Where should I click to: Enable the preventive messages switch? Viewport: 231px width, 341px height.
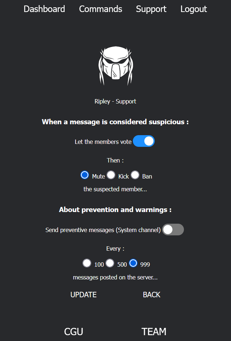tap(173, 230)
